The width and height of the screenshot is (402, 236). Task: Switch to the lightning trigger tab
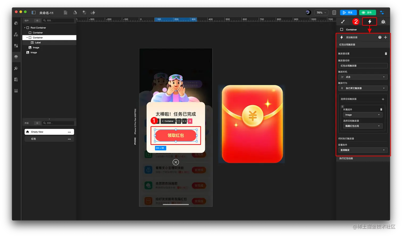(x=370, y=22)
